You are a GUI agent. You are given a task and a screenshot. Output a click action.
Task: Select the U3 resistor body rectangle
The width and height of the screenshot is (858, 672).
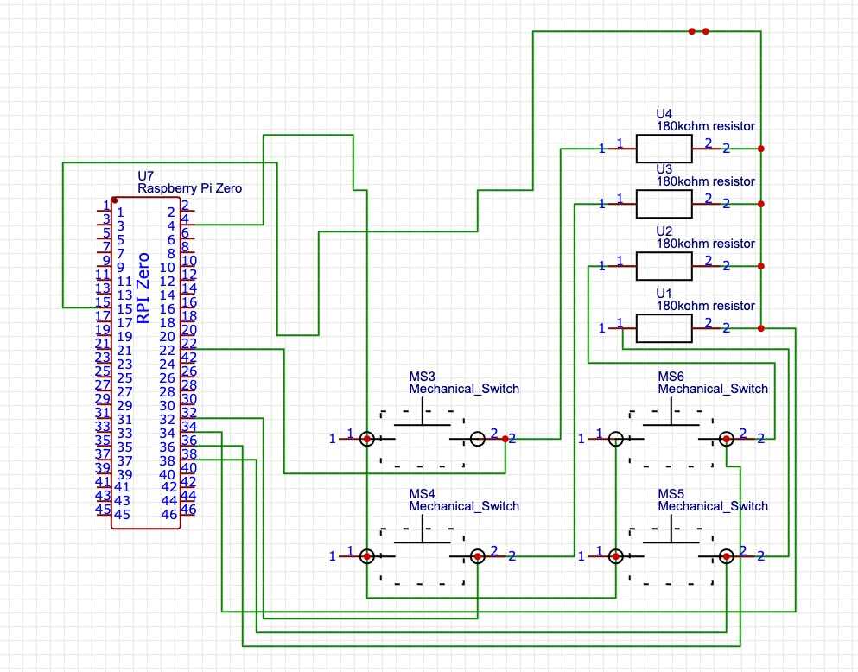pyautogui.click(x=664, y=204)
